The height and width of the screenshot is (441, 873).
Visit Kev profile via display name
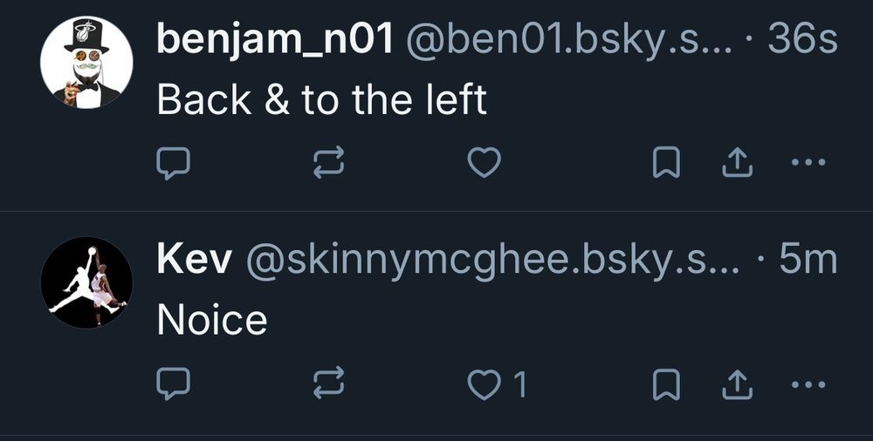tap(195, 261)
